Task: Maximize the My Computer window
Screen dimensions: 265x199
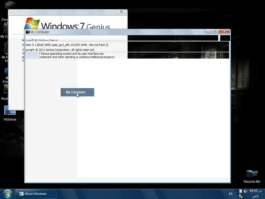Action: (215, 31)
